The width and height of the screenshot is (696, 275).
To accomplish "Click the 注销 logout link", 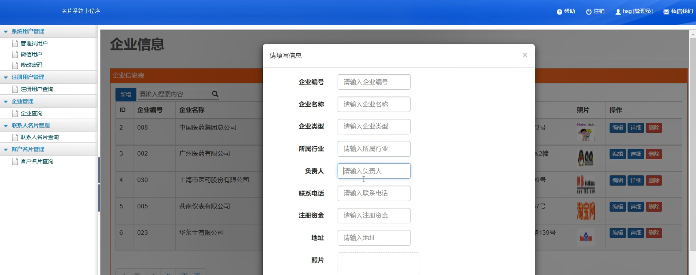I will [x=599, y=11].
